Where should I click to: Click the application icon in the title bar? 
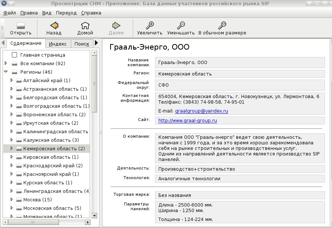(4, 3)
